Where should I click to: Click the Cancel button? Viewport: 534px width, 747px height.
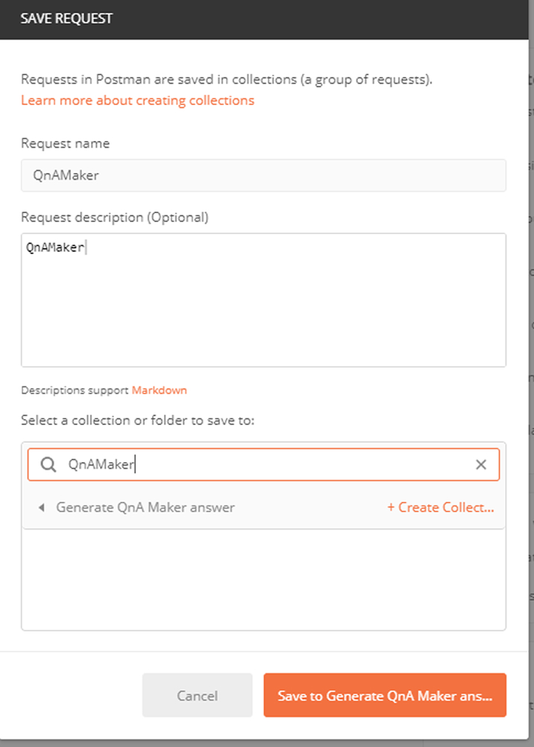point(197,696)
